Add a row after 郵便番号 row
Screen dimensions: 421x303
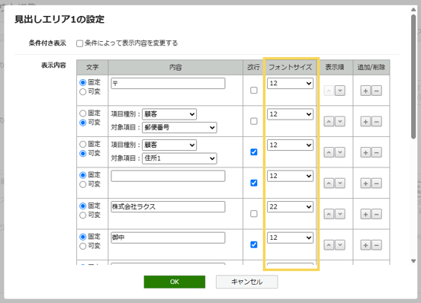pos(365,122)
